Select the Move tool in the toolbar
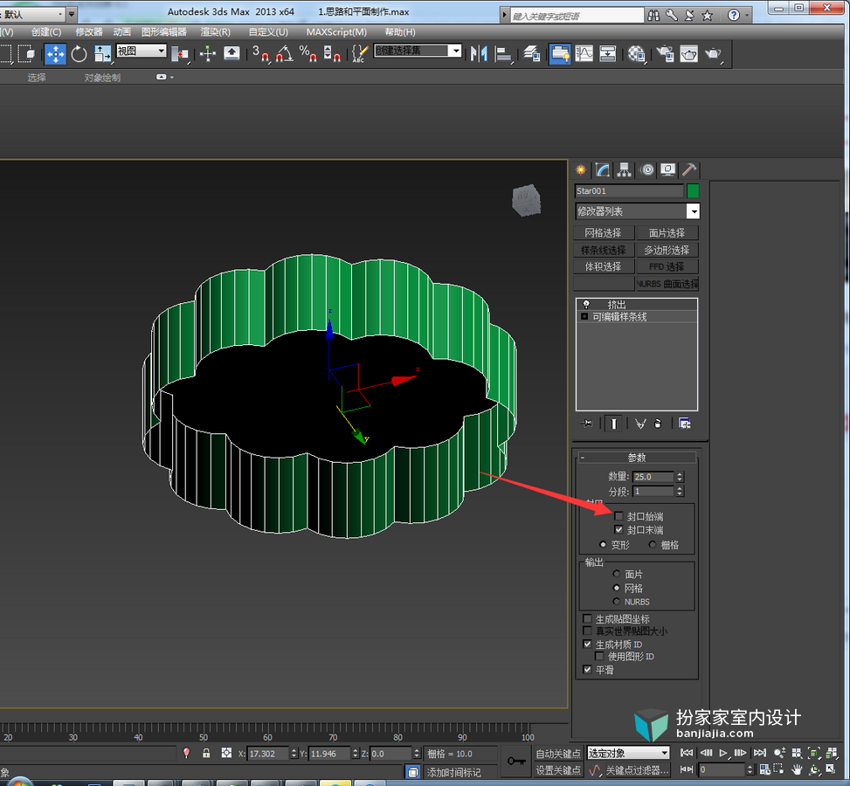 pos(55,53)
